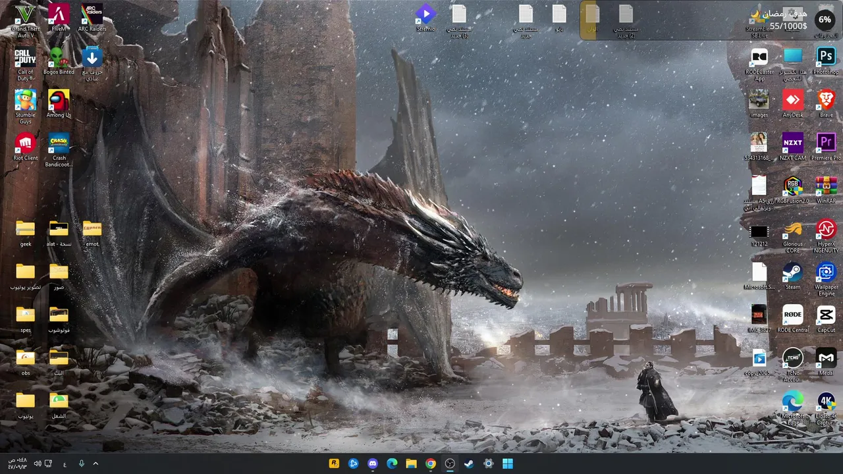Screen dimensions: 843x474
Task: Open File Explorer from the taskbar
Action: [x=411, y=463]
